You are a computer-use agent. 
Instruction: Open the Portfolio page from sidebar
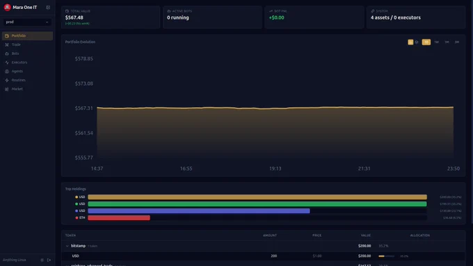27,36
